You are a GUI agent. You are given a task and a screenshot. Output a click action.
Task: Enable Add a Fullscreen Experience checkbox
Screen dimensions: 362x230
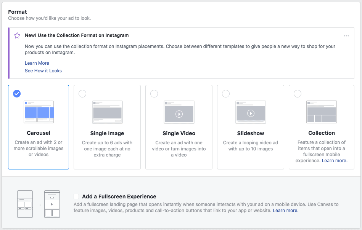[76, 196]
